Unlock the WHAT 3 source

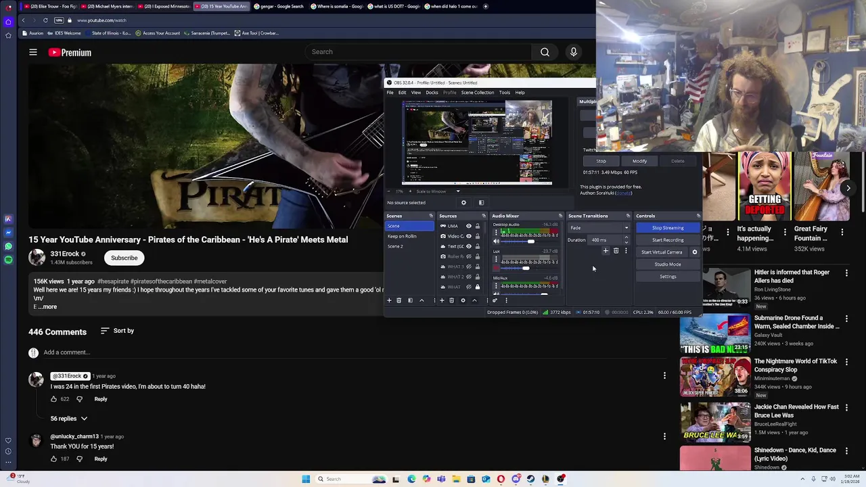pyautogui.click(x=477, y=266)
